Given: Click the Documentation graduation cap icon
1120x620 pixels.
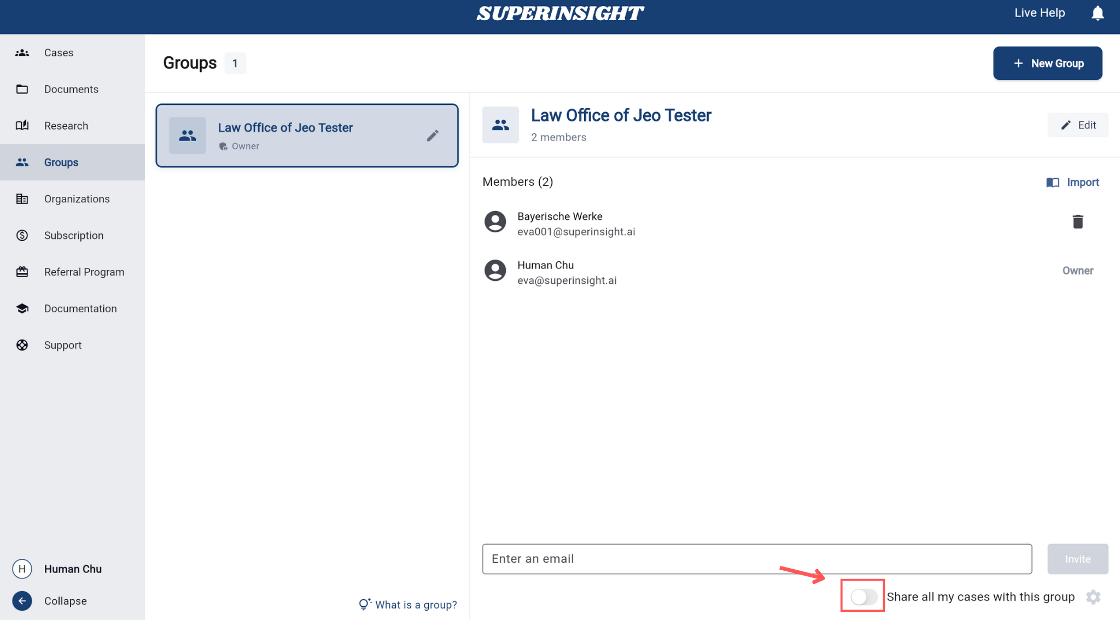Looking at the screenshot, I should pos(22,308).
